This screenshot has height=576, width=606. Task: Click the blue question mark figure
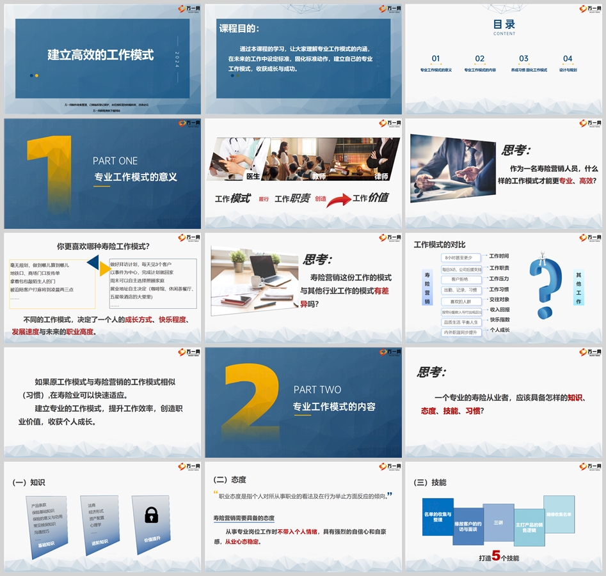(545, 288)
